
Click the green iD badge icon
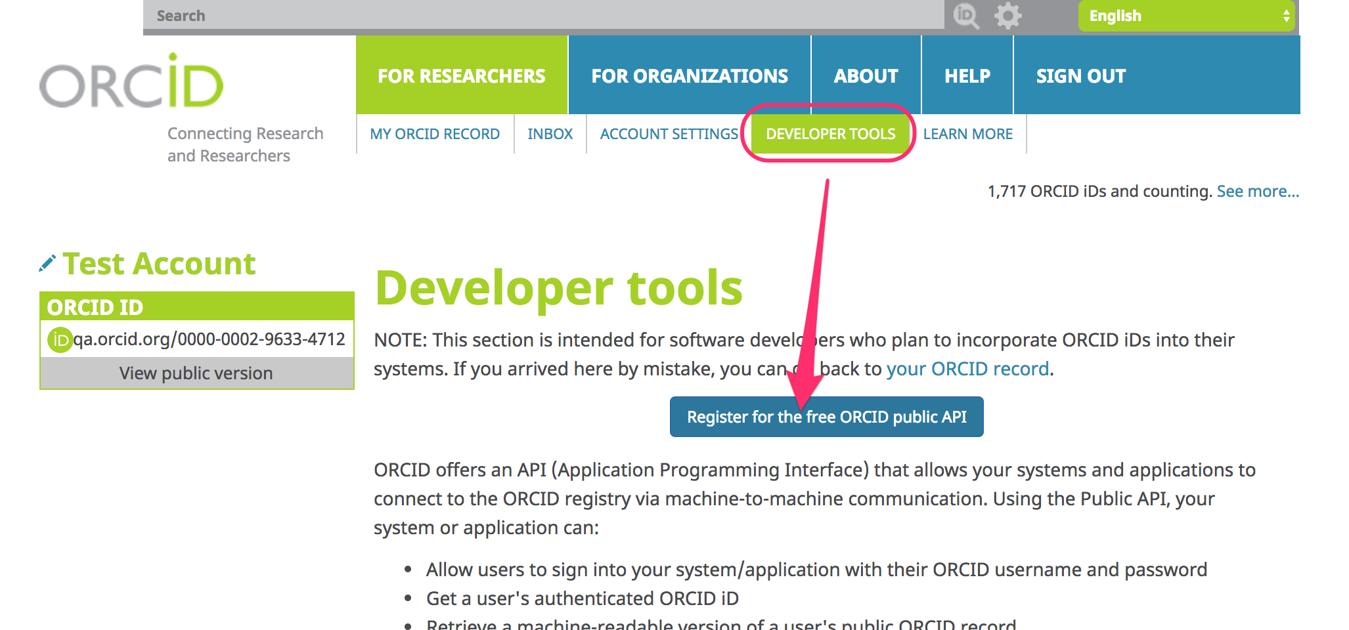[60, 340]
